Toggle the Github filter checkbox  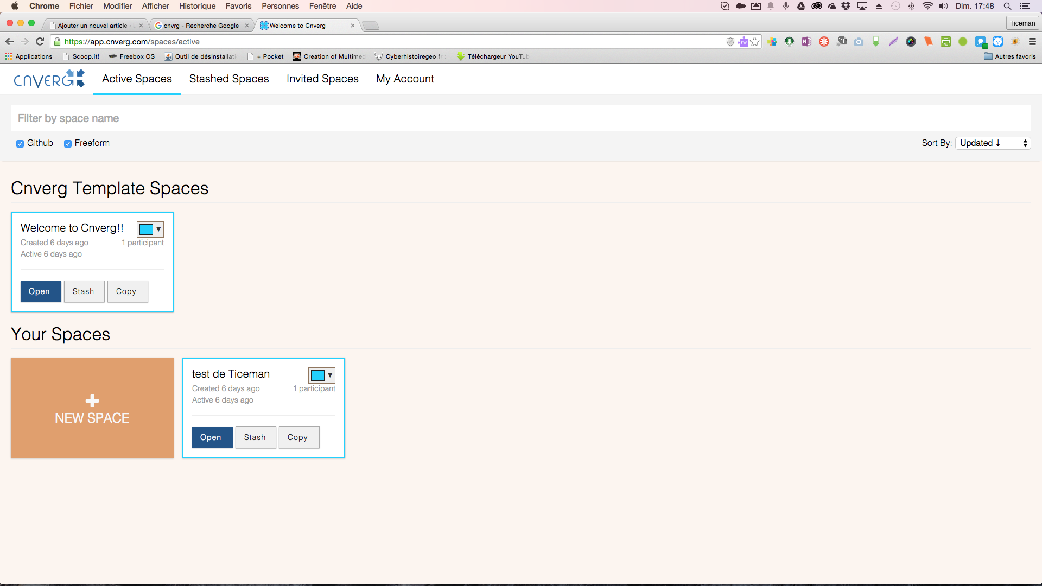tap(20, 143)
